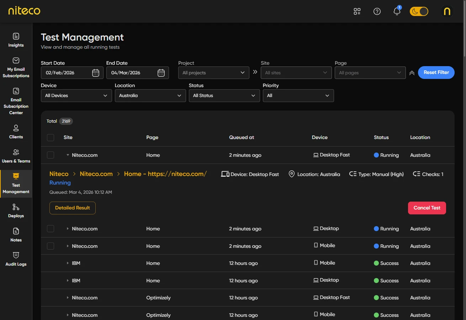
Task: Collapse filters with double-chevron up icon
Action: pyautogui.click(x=412, y=73)
